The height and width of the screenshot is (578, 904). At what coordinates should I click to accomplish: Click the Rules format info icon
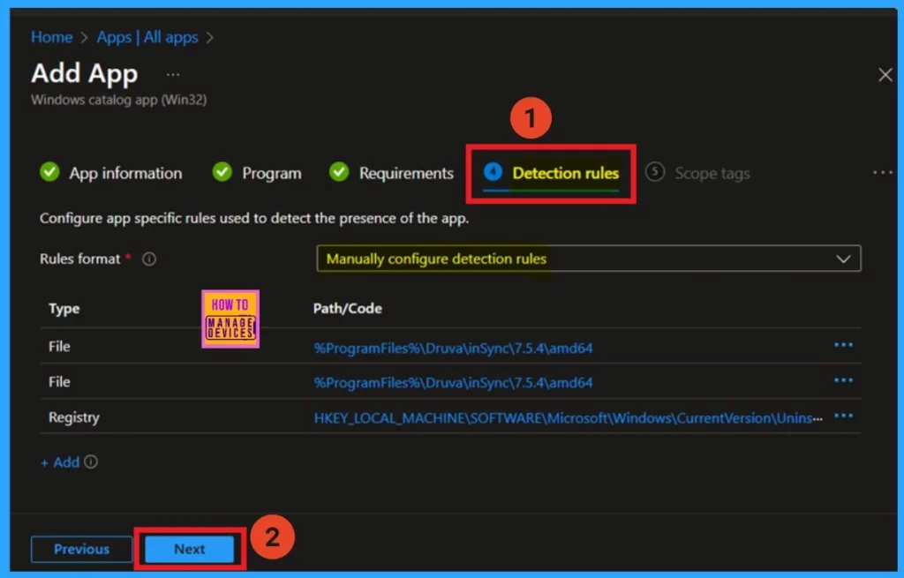pos(149,259)
